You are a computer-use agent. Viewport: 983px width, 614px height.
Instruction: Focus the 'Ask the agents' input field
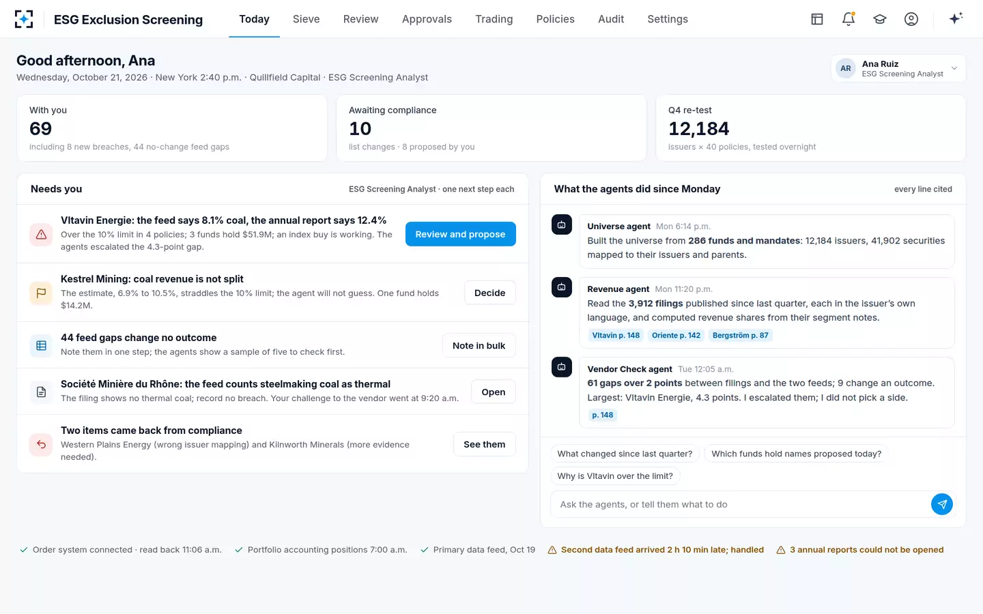[739, 504]
